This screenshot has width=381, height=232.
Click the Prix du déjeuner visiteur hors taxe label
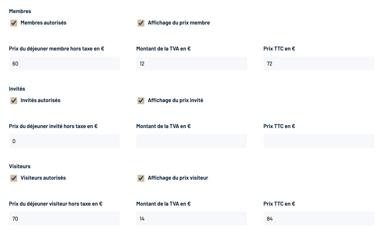(x=55, y=204)
